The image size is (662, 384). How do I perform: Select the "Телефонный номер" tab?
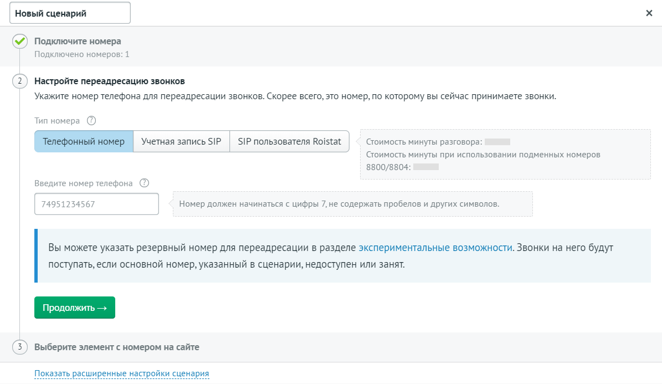[x=84, y=141]
